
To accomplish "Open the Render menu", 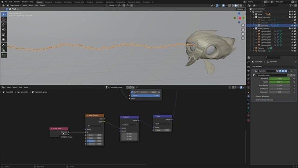I will point(17,2).
